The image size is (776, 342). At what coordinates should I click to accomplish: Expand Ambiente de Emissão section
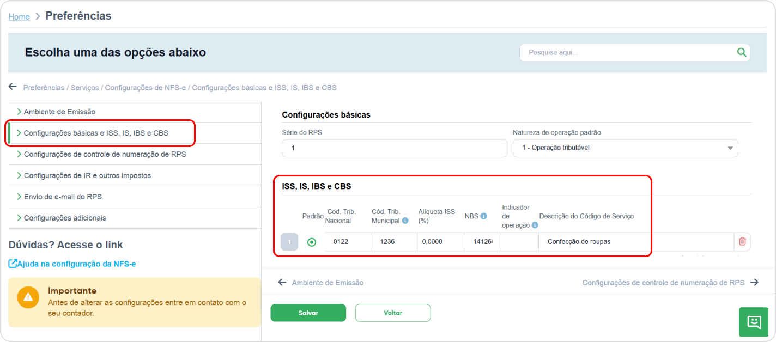pyautogui.click(x=135, y=112)
